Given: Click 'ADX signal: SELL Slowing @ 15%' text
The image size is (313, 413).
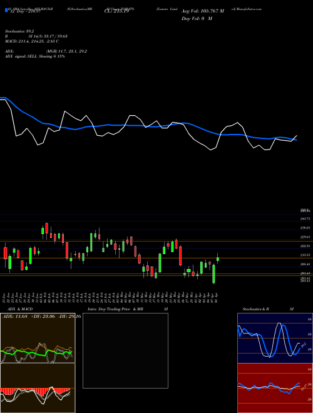Looking at the screenshot, I should tap(35, 56).
